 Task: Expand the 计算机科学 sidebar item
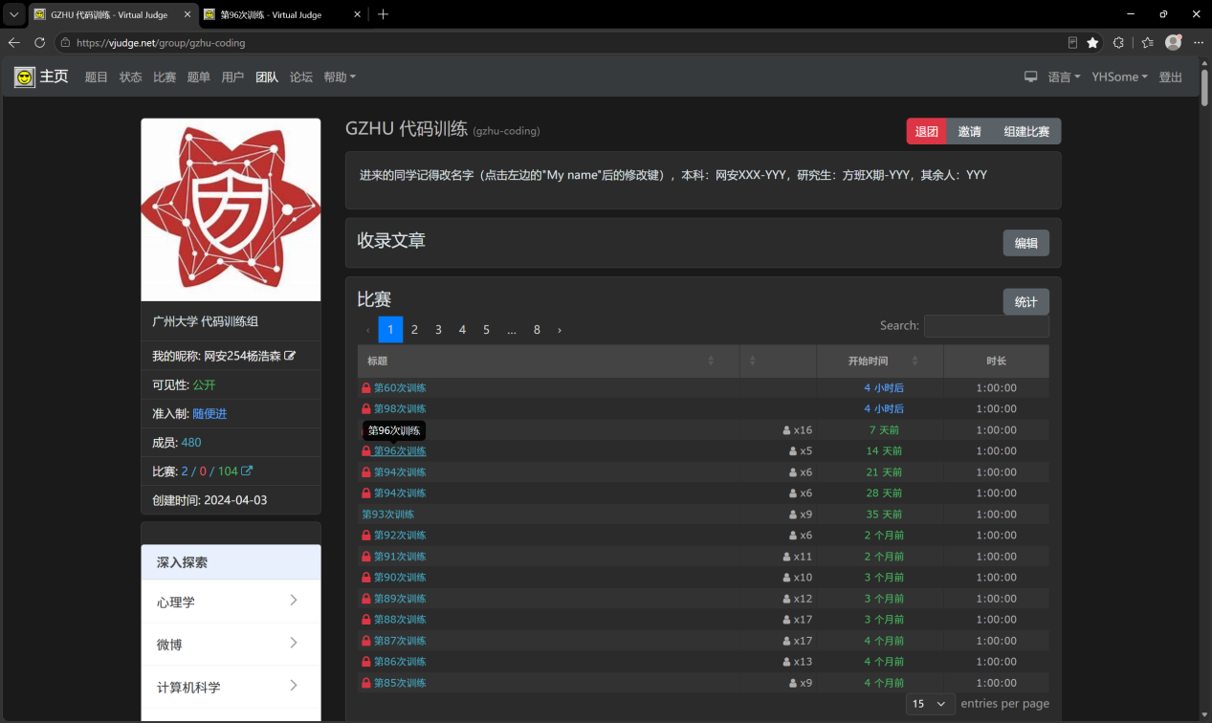(231, 687)
